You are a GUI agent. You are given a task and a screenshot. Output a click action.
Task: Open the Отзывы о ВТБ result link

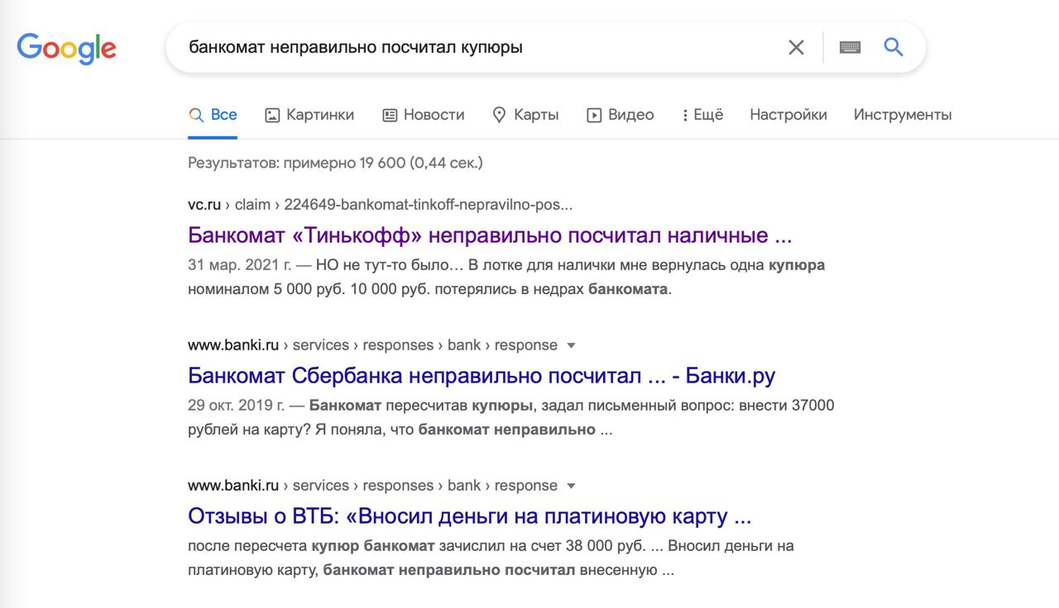pyautogui.click(x=469, y=516)
